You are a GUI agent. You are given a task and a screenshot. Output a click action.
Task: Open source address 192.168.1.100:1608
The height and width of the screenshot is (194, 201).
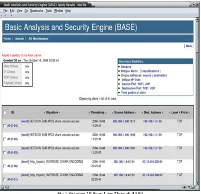(x=124, y=135)
